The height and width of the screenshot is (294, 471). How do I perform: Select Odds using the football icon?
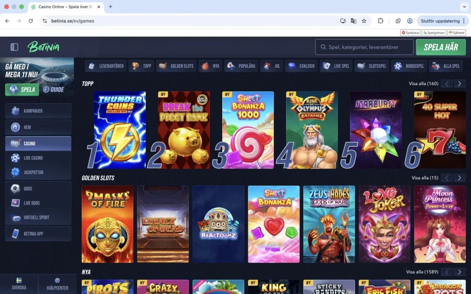pyautogui.click(x=14, y=188)
